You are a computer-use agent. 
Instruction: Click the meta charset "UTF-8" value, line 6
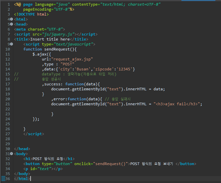pos(55,29)
